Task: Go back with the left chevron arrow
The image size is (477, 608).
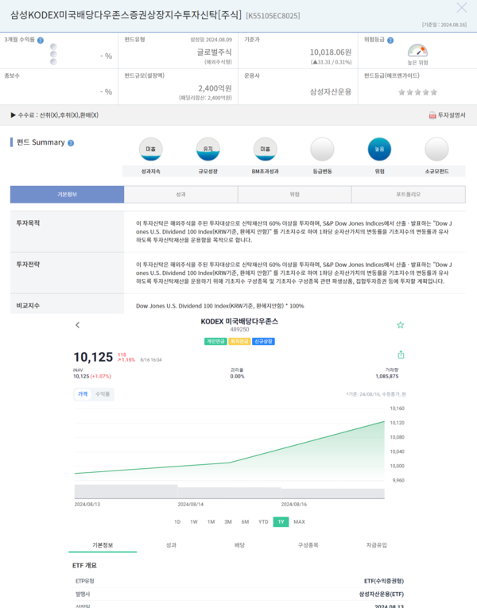Action: [x=78, y=325]
